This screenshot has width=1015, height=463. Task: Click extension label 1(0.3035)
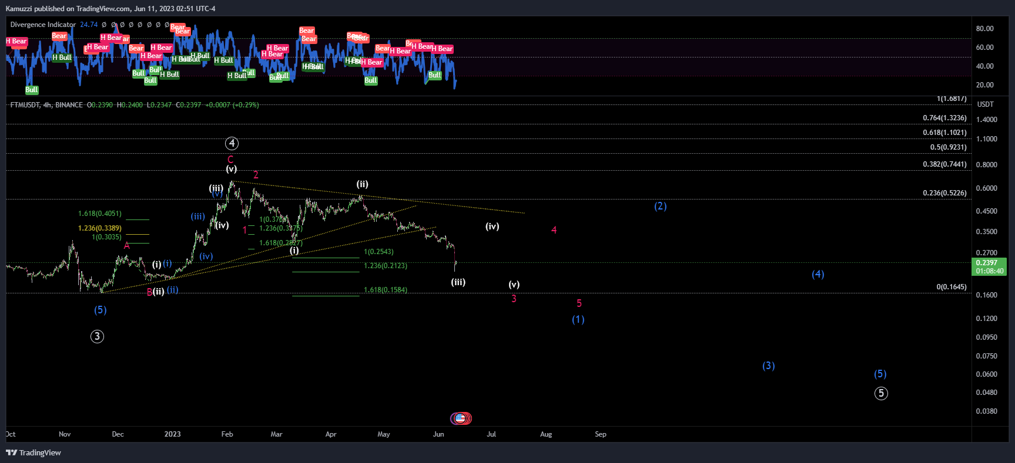[x=106, y=237]
